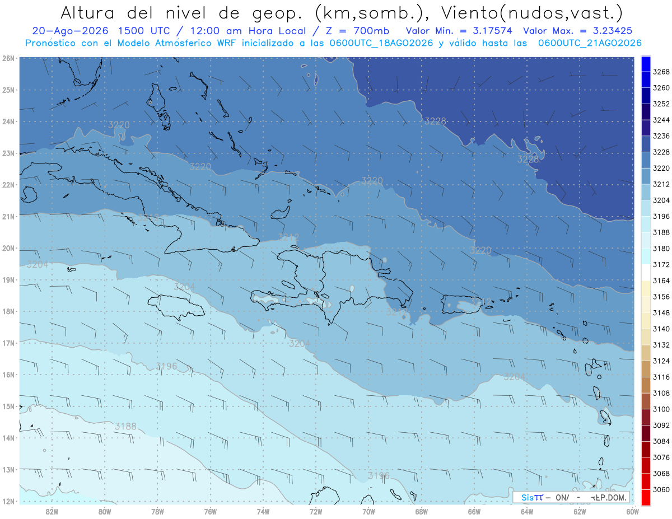Click the colorbar label 3124

(661, 361)
